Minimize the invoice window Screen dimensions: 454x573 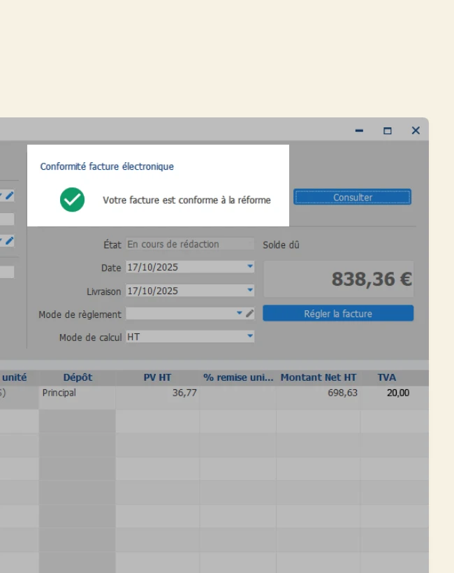point(360,131)
